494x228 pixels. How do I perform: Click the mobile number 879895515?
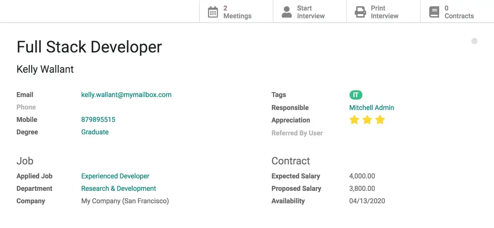point(98,120)
